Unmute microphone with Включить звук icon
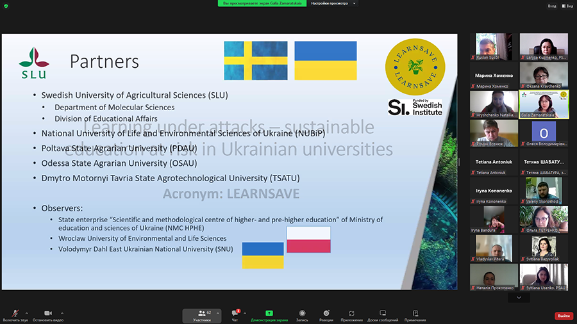Viewport: 577px width, 324px height. tap(15, 313)
